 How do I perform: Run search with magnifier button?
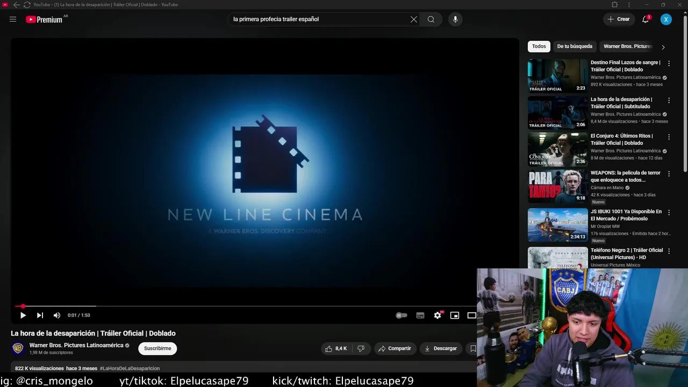(x=431, y=19)
